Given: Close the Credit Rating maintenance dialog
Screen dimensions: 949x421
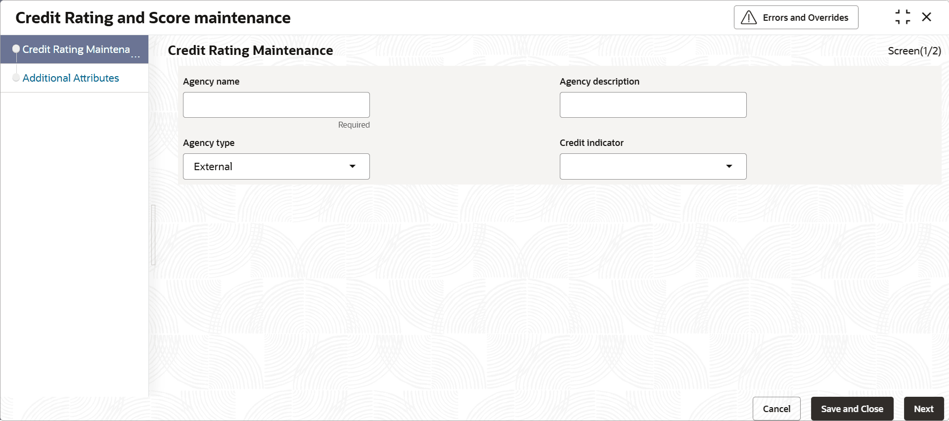Looking at the screenshot, I should tap(927, 17).
